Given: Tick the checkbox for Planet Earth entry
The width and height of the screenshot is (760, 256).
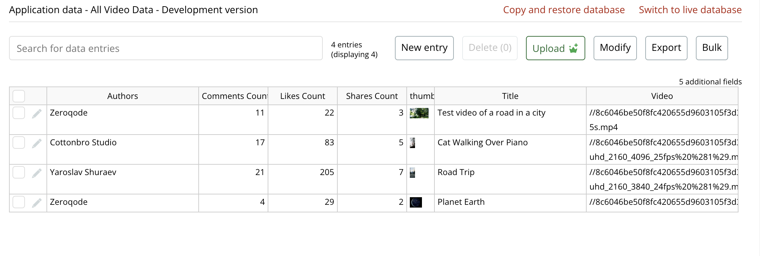Looking at the screenshot, I should click(x=19, y=202).
